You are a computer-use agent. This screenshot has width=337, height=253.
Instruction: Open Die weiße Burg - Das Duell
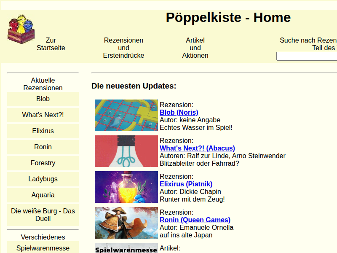point(43,215)
